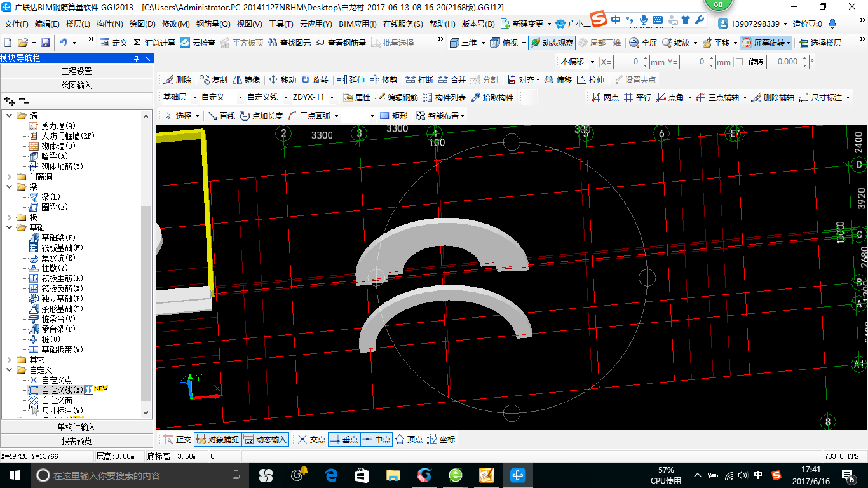Open the 在线服务(S) menu
The width and height of the screenshot is (868, 488).
coord(403,24)
